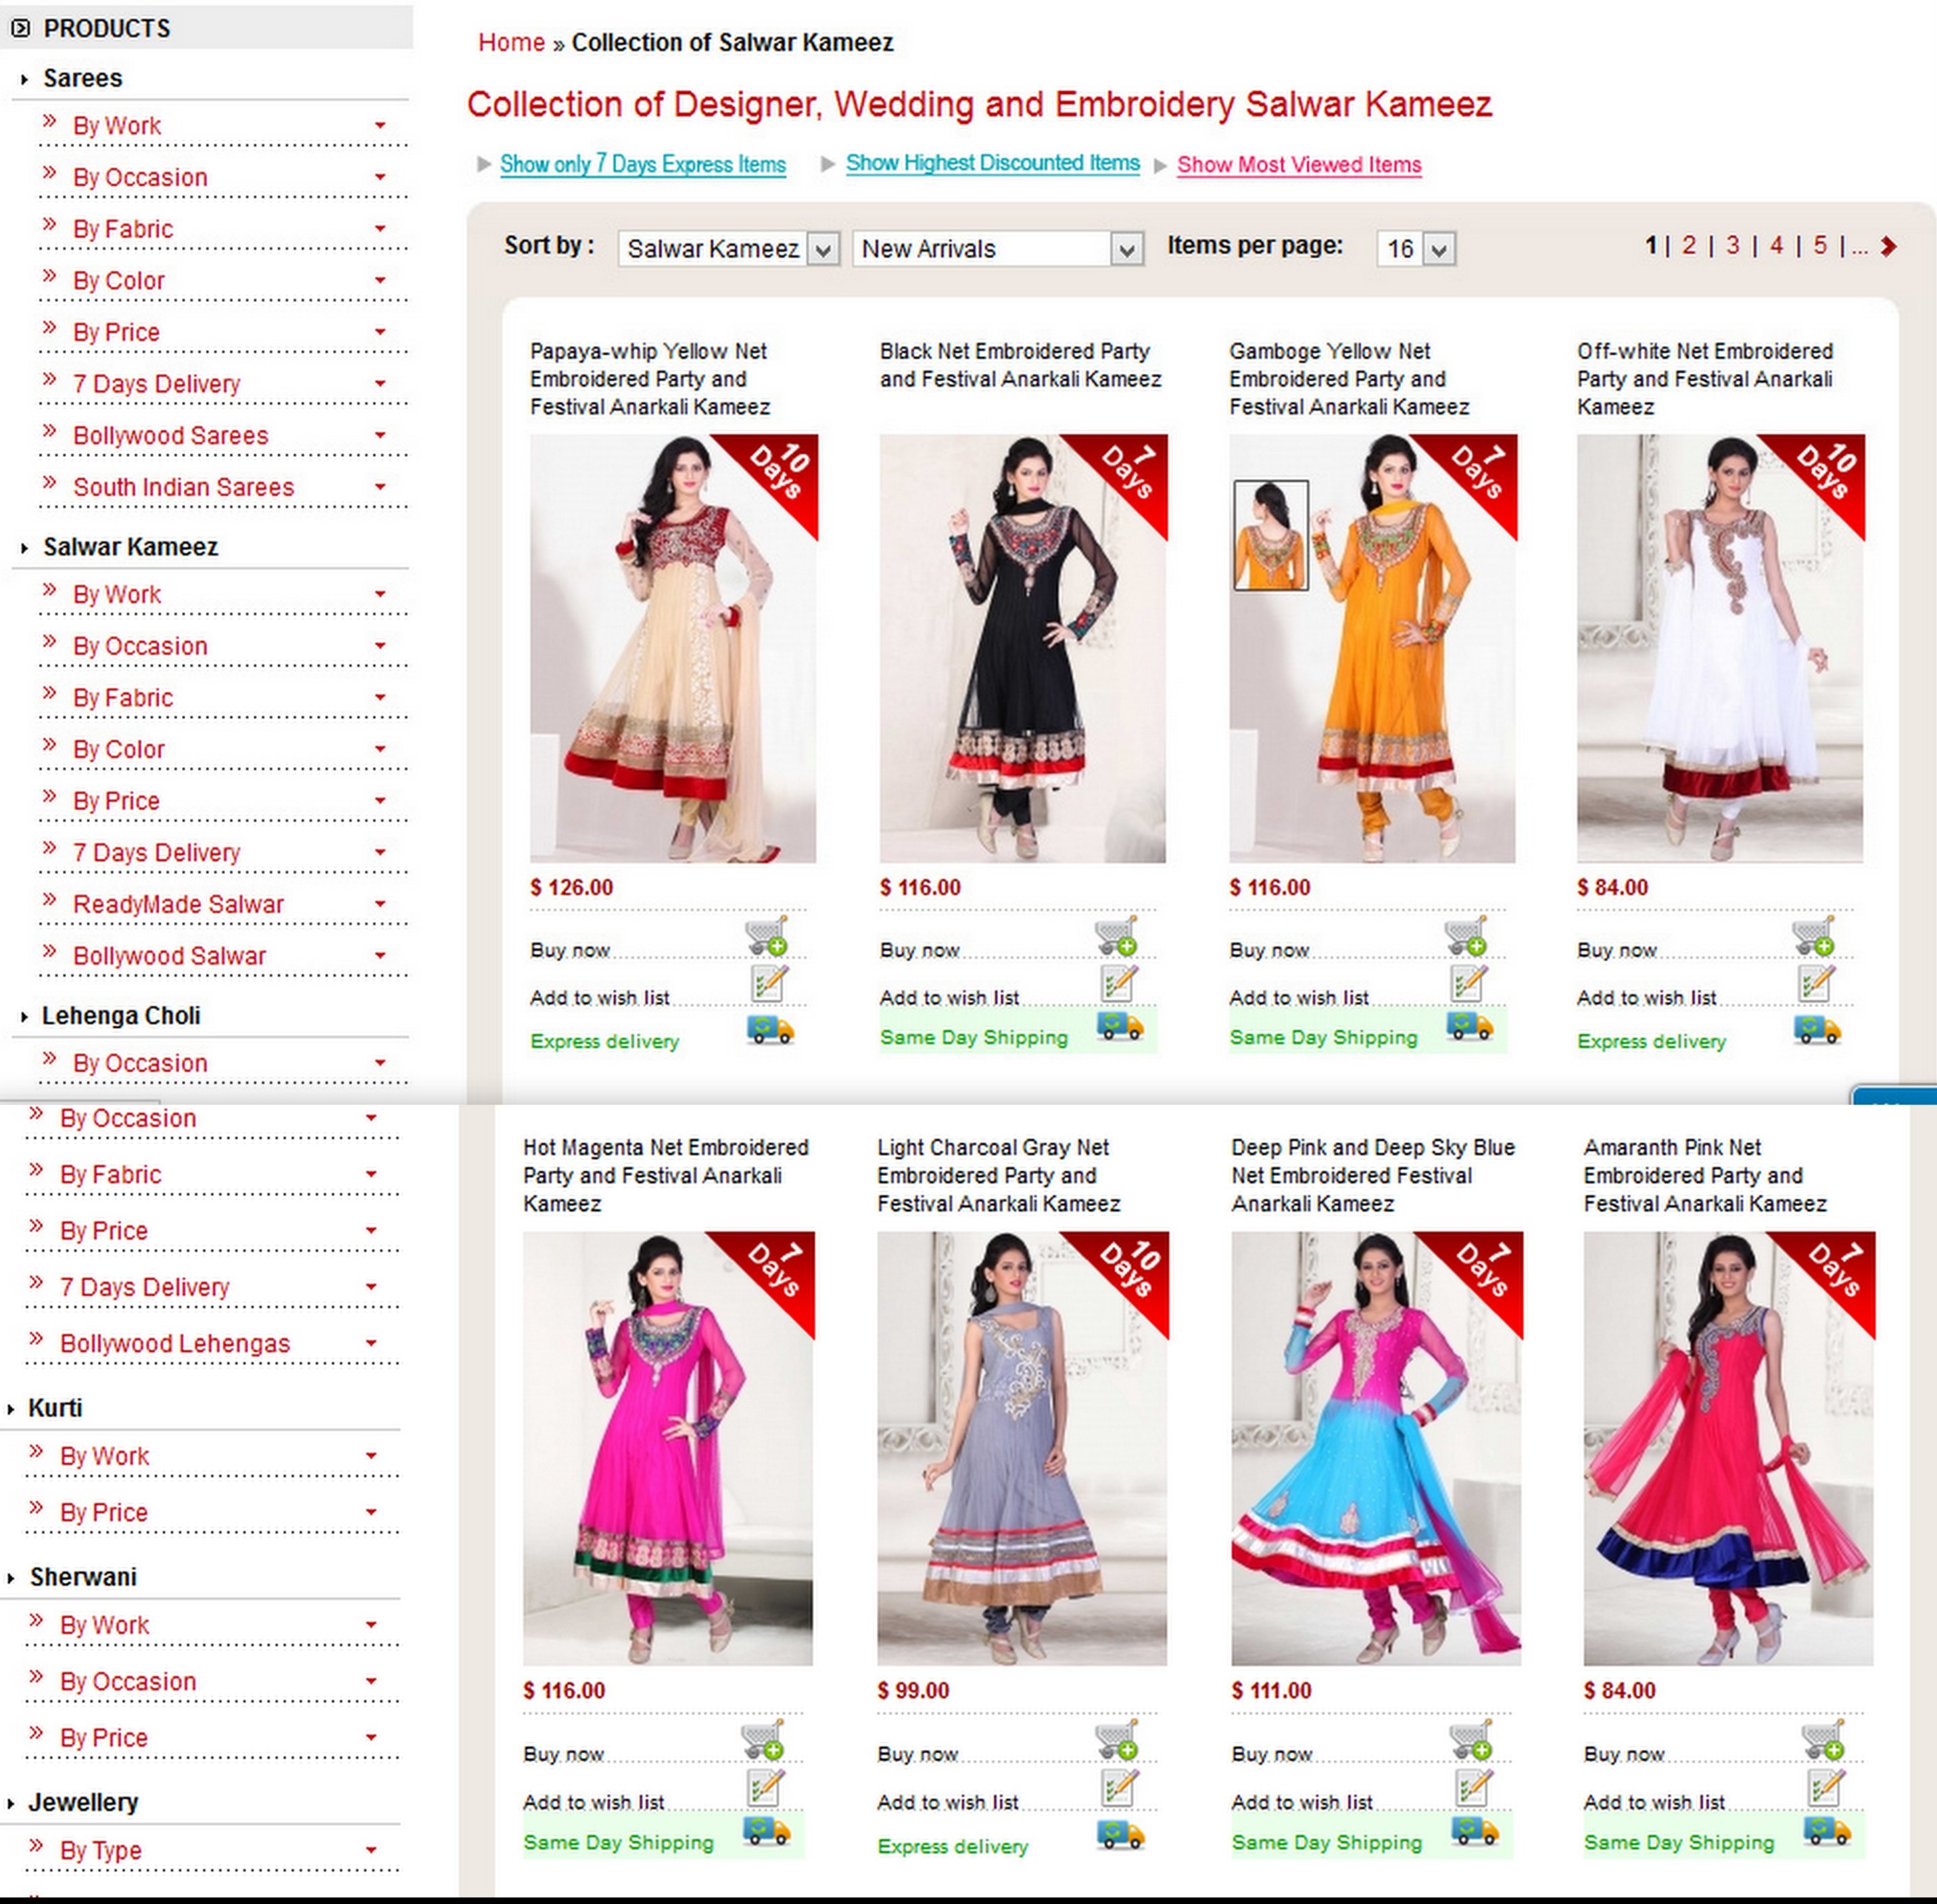Open Papaya-whip Yellow Kameez product photo
1937x1904 pixels.
(673, 648)
